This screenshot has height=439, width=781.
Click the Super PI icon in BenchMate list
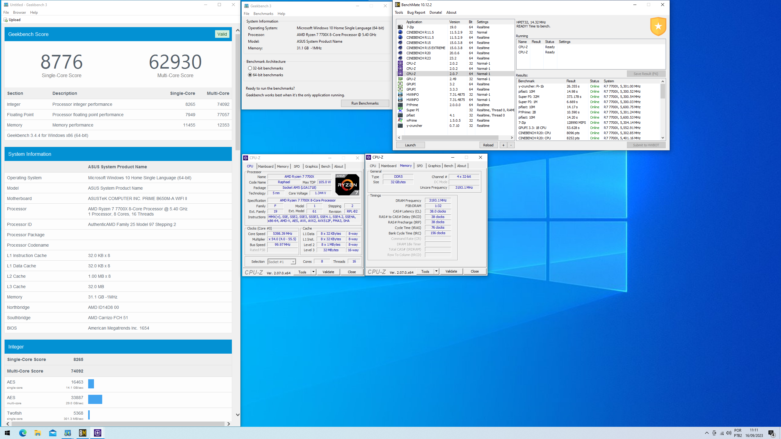[400, 110]
